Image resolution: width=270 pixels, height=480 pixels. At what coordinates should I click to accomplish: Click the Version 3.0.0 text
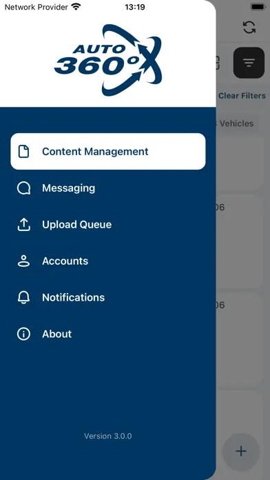tap(108, 436)
